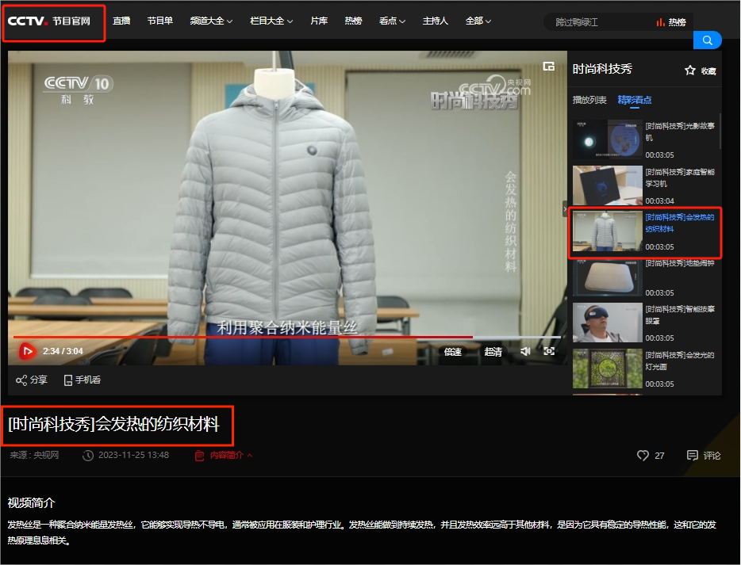Click the blue search magnifier button
Screen dimensions: 741x565
[707, 40]
